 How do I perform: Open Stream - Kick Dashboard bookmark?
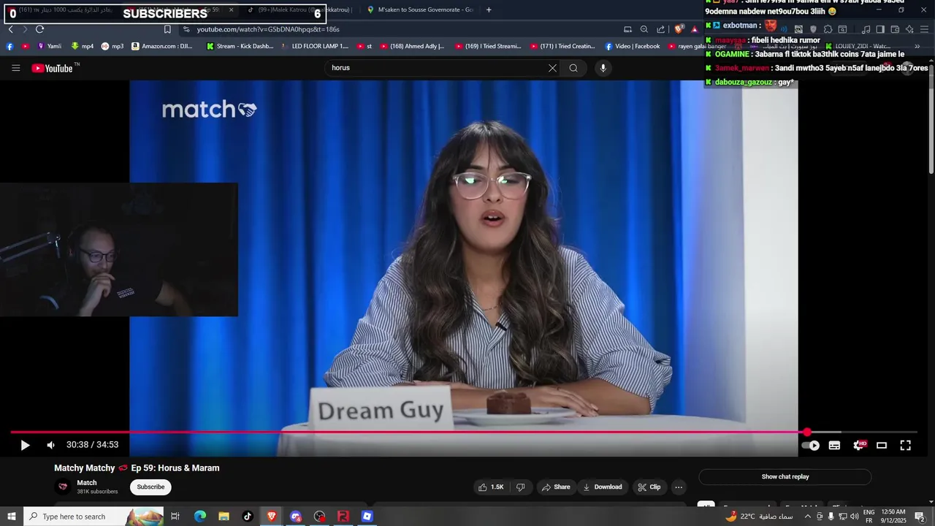[x=240, y=46]
